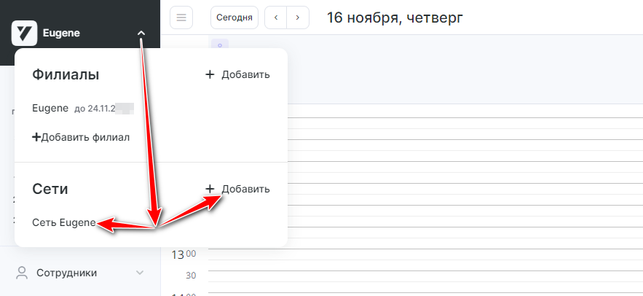643x296 pixels.
Task: Click the 13:00 time slot label
Action: [184, 254]
